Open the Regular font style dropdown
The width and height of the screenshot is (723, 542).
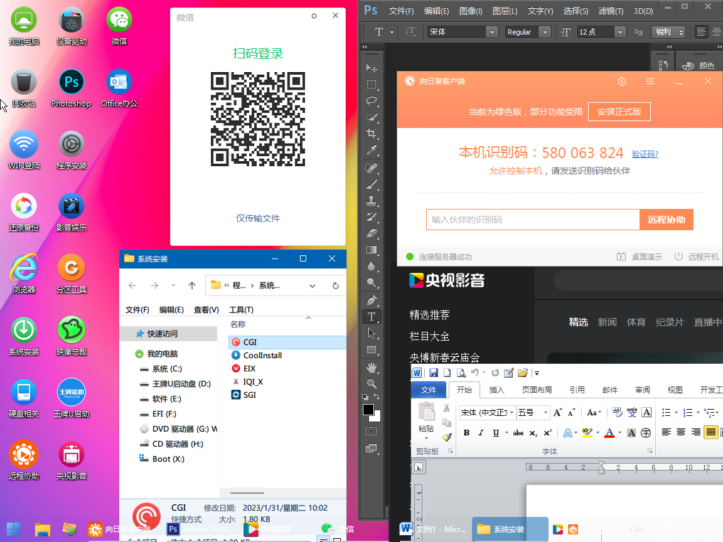pos(545,32)
